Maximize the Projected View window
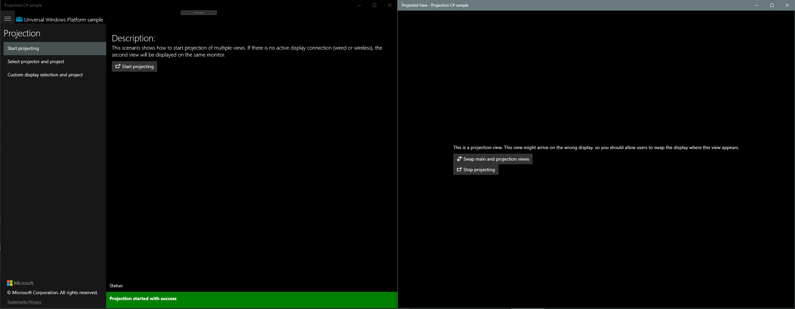Viewport: 795px width, 309px height. coord(772,5)
